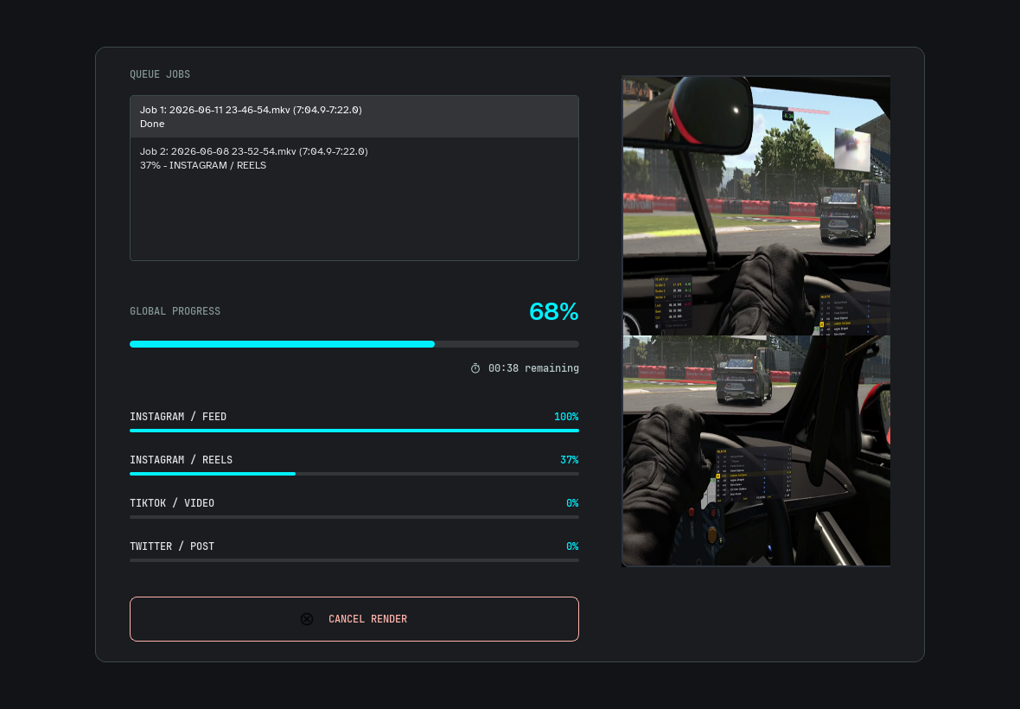Select Job 2 rendering Instagram Reels
This screenshot has height=709, width=1020.
tap(354, 158)
